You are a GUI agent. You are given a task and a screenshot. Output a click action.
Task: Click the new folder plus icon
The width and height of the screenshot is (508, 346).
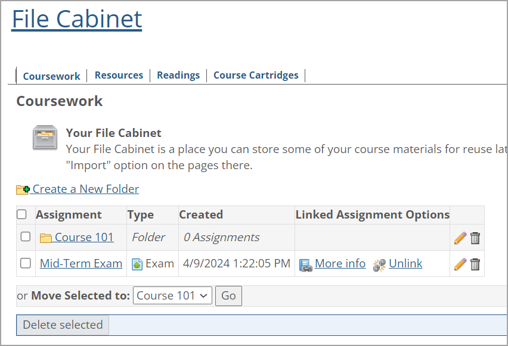coord(23,189)
